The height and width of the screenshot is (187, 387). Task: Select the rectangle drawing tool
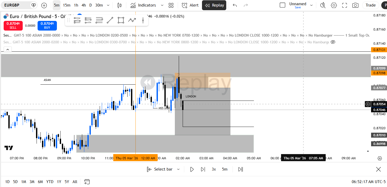pyautogui.click(x=121, y=20)
